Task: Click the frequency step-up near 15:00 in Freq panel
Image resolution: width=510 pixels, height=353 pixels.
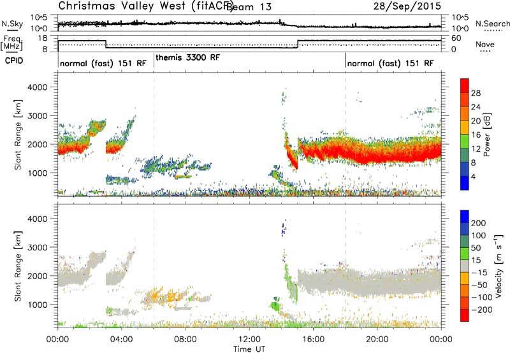Action: click(298, 44)
